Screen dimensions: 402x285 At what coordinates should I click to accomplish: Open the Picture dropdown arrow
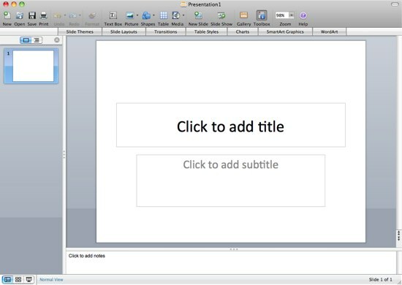click(x=137, y=15)
